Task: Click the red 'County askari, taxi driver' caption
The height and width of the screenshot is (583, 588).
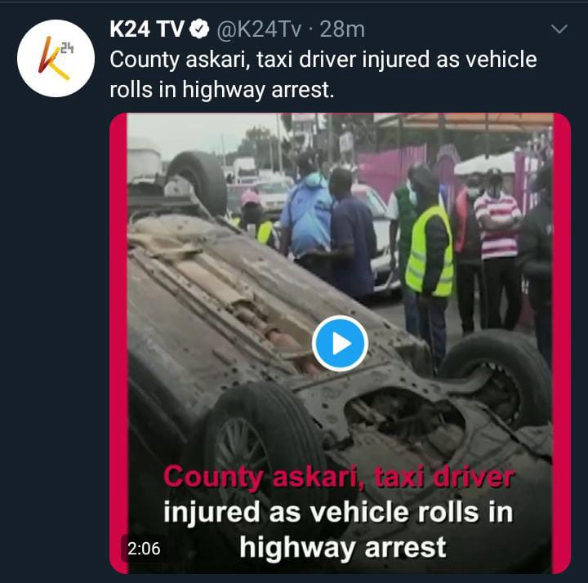Action: (x=338, y=478)
